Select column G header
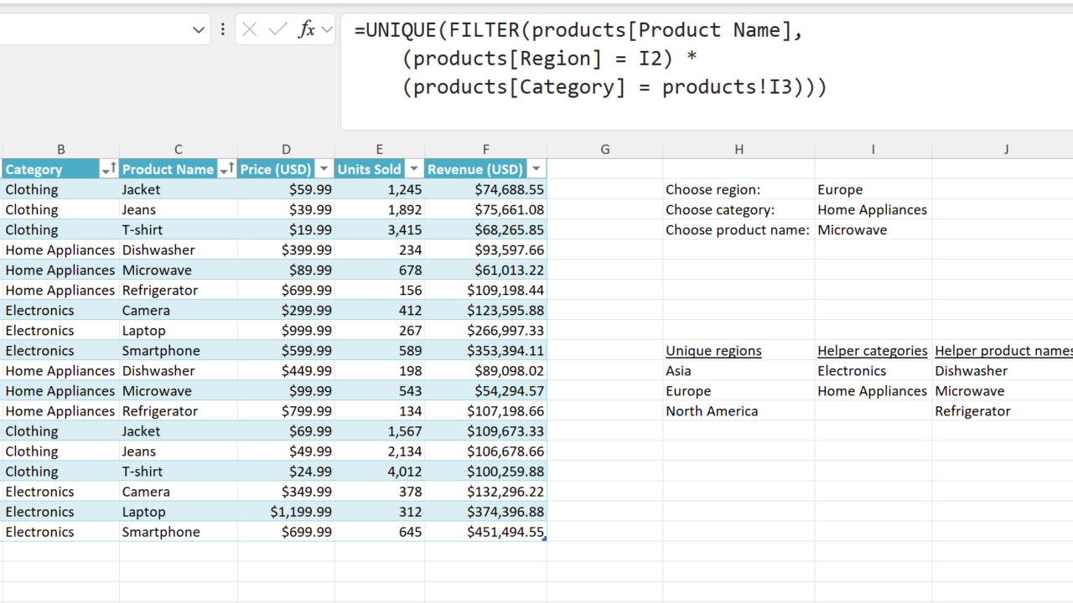 pos(604,149)
